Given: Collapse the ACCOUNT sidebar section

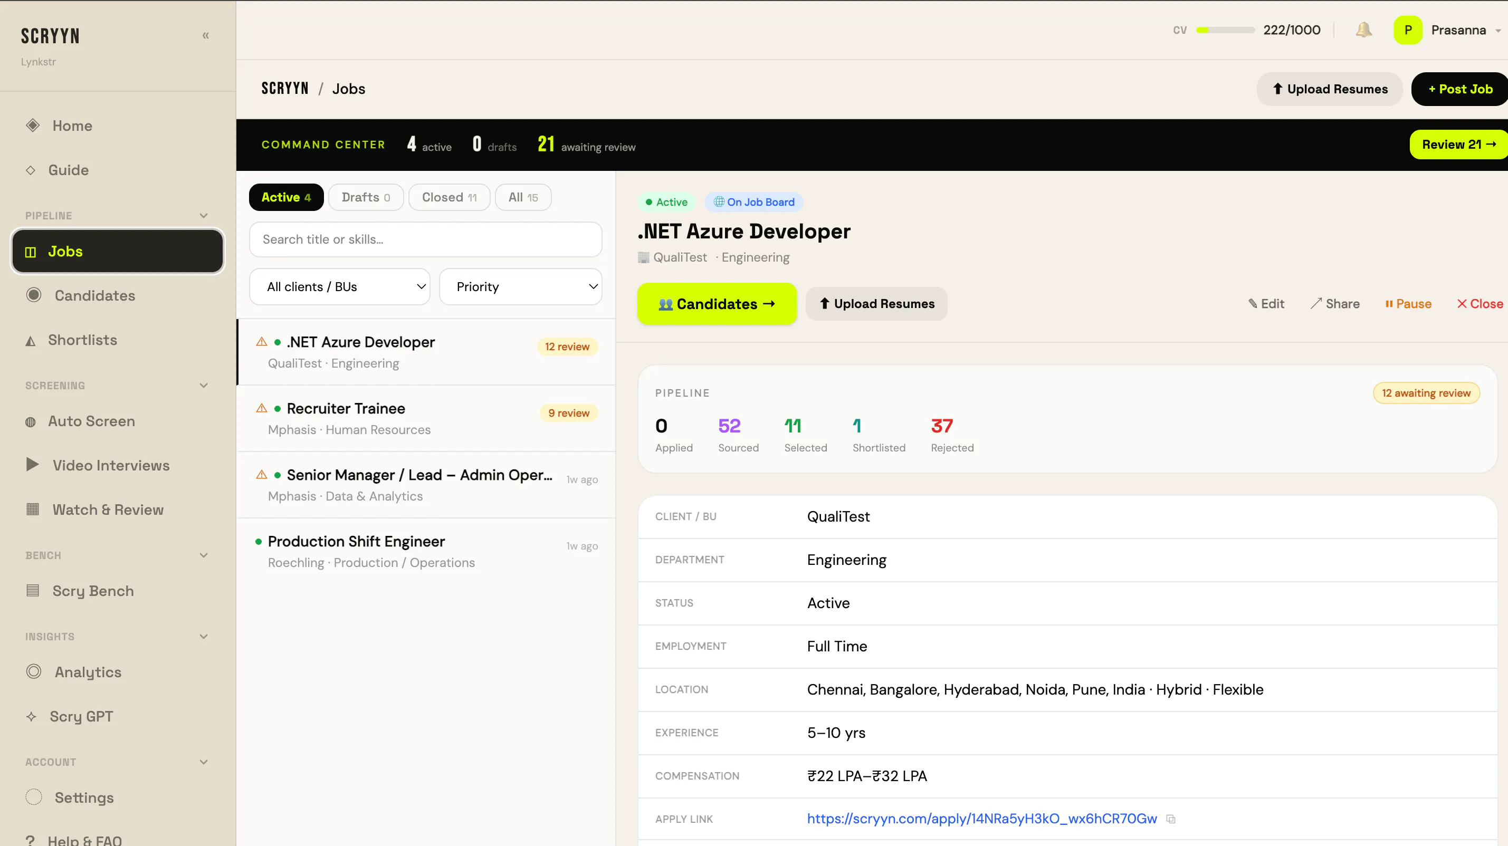Looking at the screenshot, I should (204, 762).
